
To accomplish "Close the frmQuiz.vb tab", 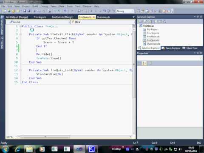I will 93,17.
